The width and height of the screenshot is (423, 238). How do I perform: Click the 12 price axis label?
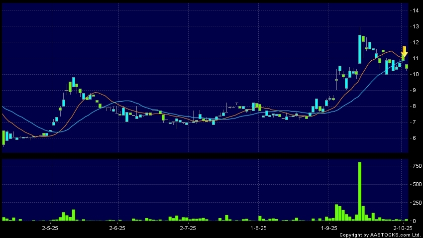pos(414,42)
